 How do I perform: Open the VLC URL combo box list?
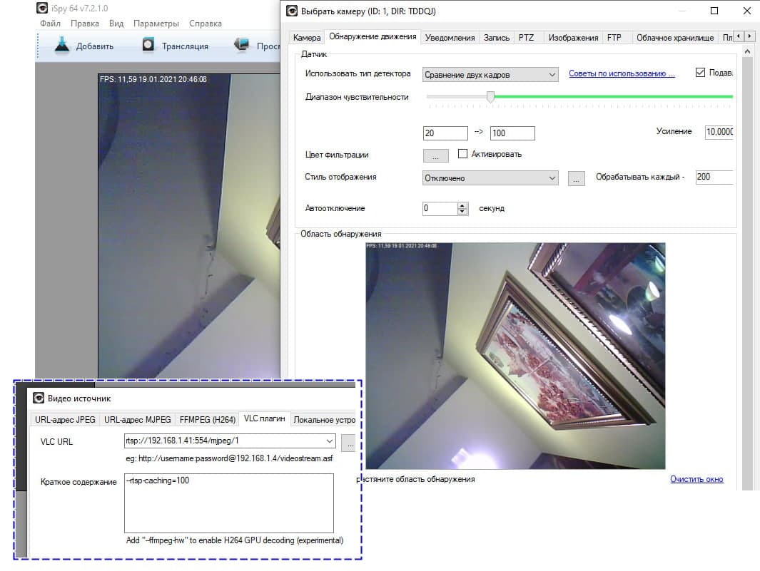(x=328, y=441)
